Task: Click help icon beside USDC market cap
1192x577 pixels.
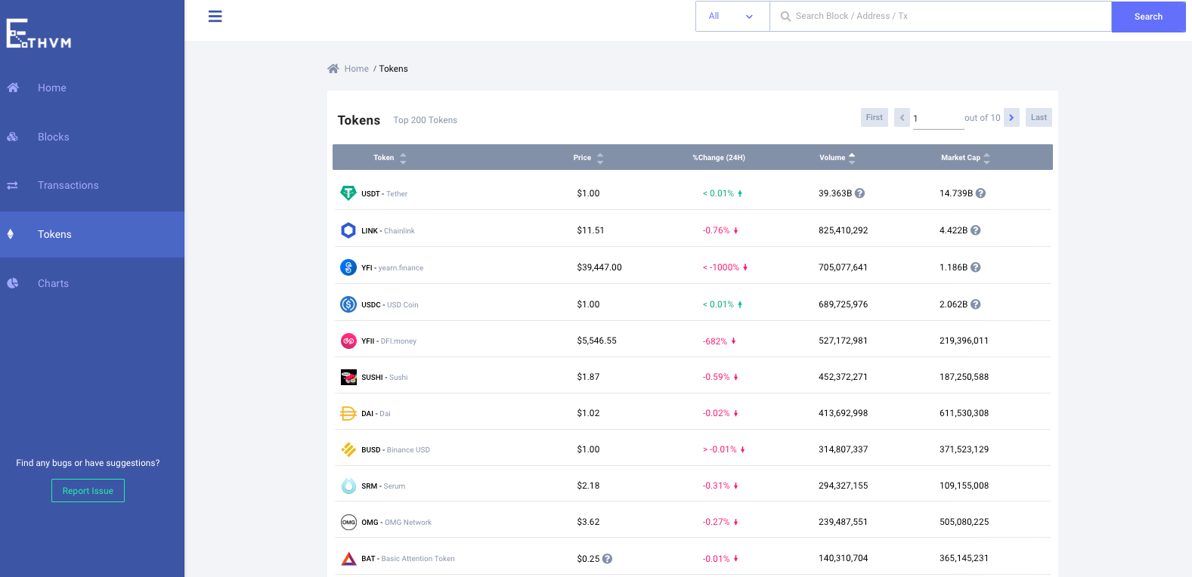Action: [976, 304]
